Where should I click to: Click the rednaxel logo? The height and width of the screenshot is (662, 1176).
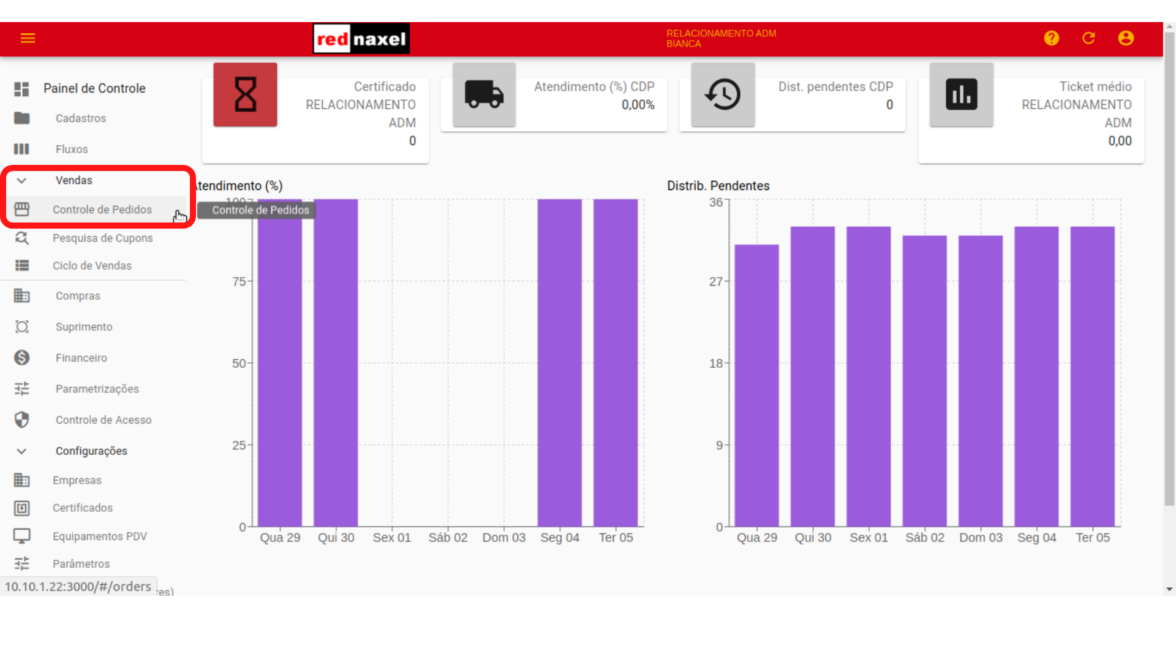(x=361, y=39)
